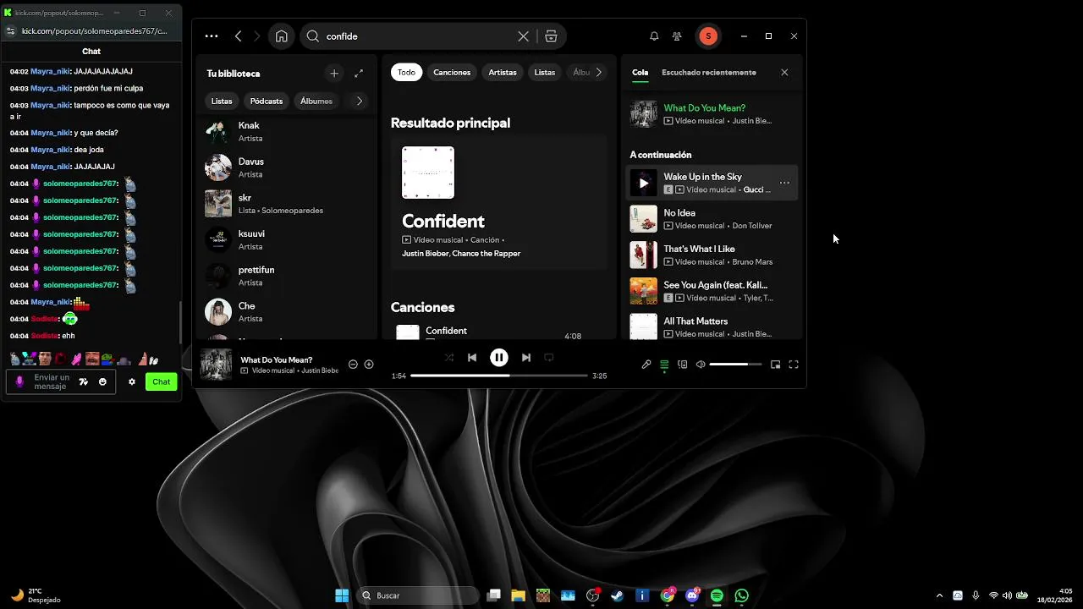Open emote picker in Kick chat
Viewport: 1083px width, 609px height.
point(102,381)
